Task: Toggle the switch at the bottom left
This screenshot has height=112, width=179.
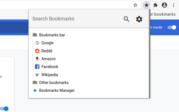Action: point(4,109)
